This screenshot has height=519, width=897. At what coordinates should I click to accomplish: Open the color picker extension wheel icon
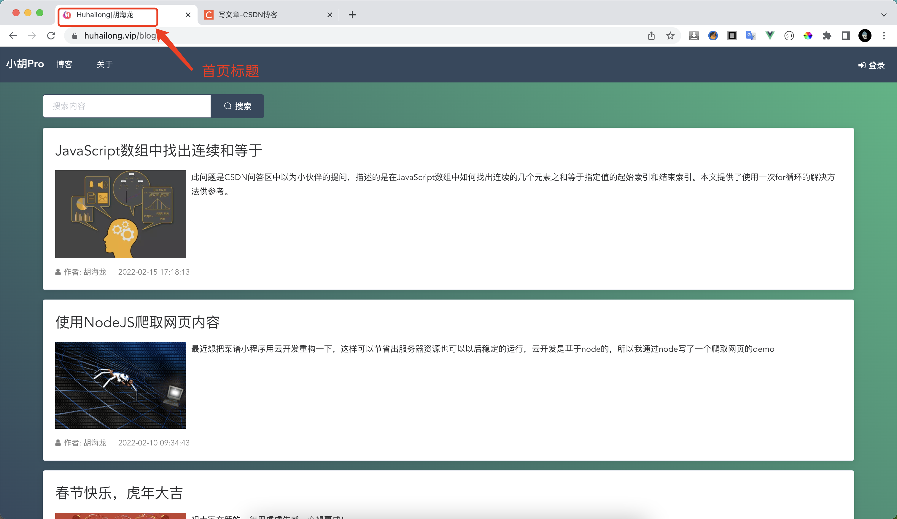(x=808, y=36)
